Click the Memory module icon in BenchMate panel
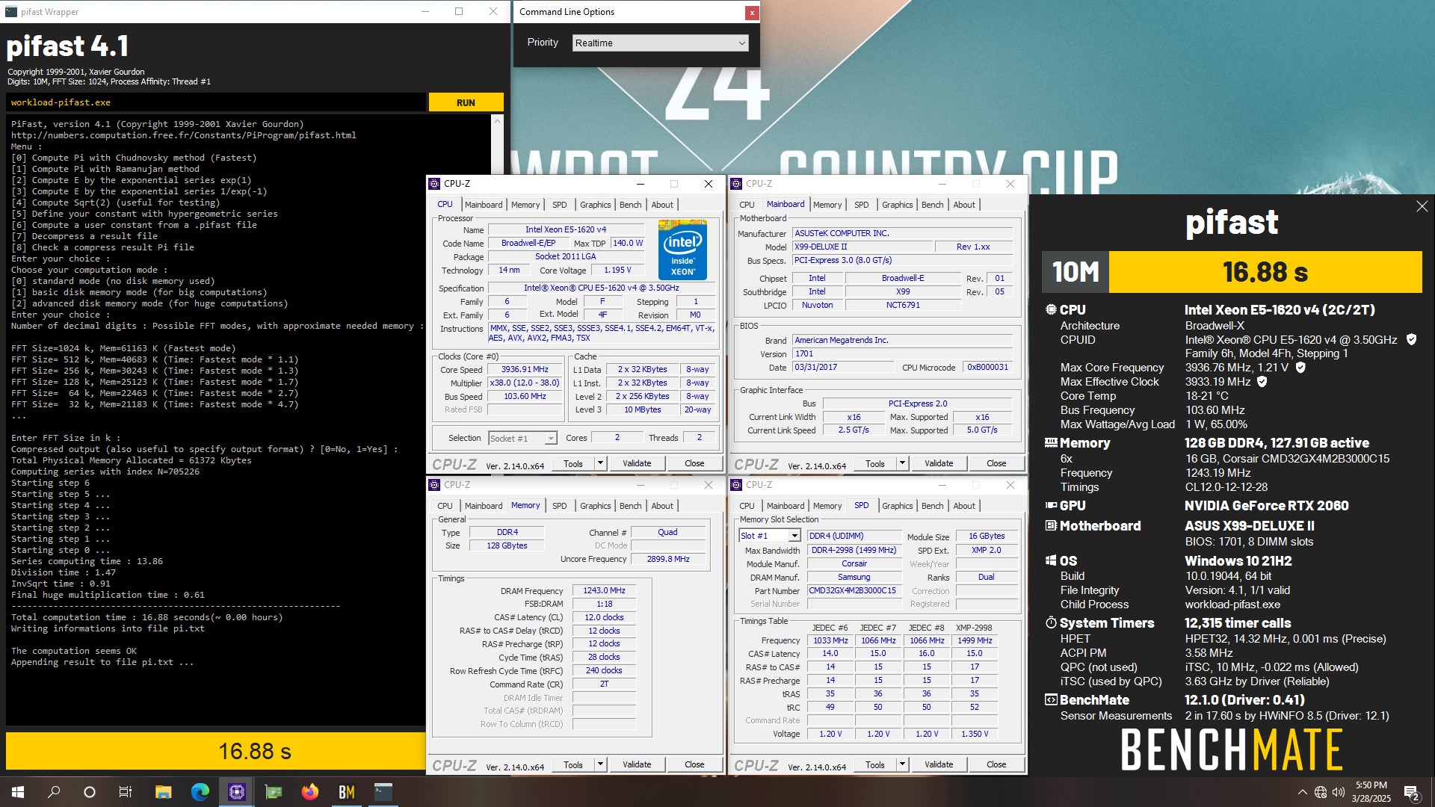This screenshot has height=807, width=1435. point(1051,443)
